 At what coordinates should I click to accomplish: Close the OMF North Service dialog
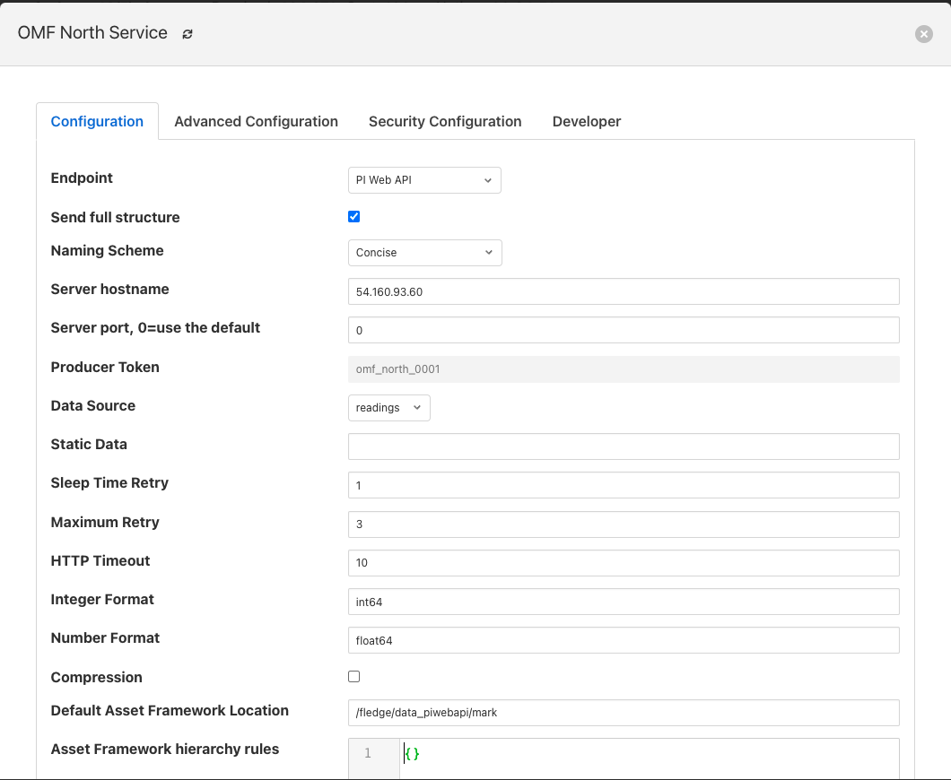coord(923,34)
